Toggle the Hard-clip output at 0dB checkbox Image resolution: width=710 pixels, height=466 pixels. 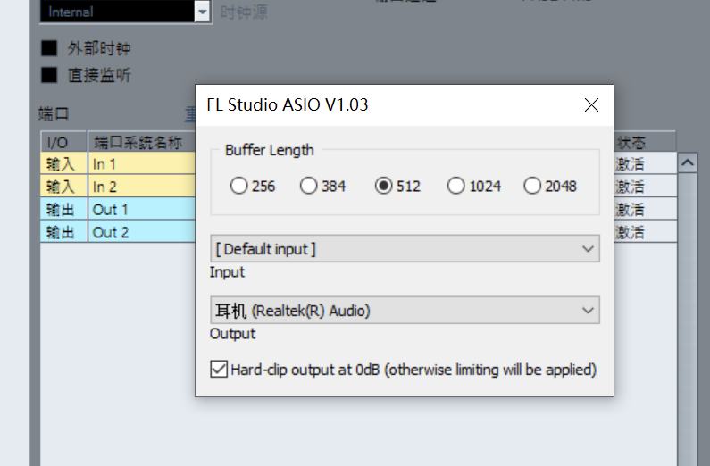coord(218,369)
